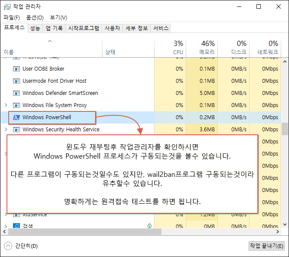The image size is (289, 257).
Task: Close the 작업 관리자 window
Action: click(x=279, y=7)
